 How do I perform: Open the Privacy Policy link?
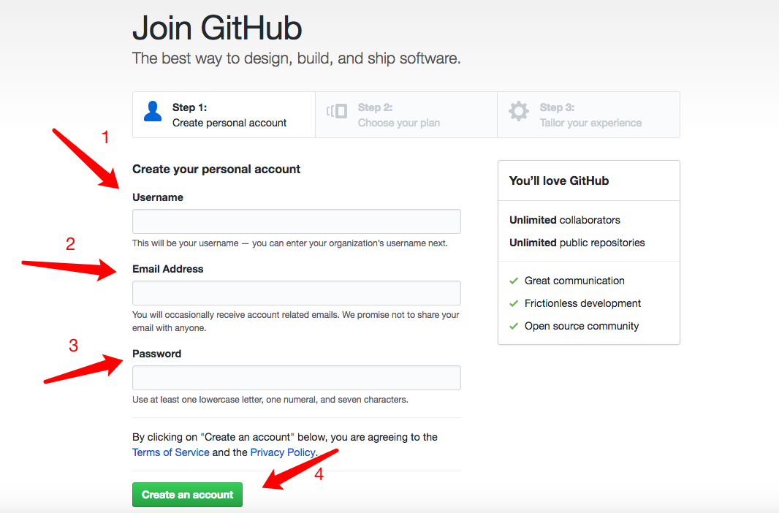pos(283,452)
